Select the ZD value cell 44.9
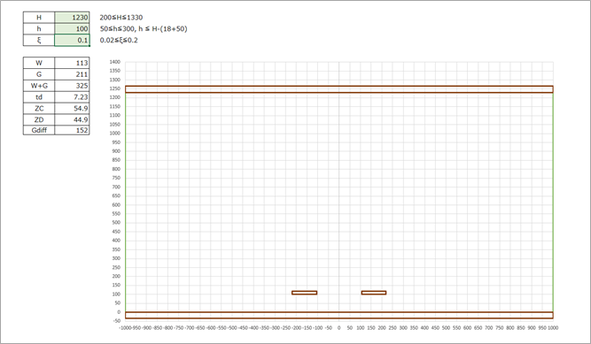The width and height of the screenshot is (591, 344). point(72,119)
